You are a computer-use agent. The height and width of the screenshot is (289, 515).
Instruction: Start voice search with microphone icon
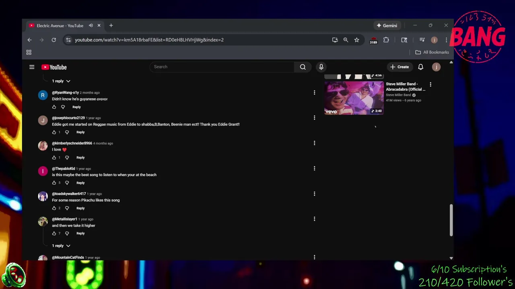(x=321, y=67)
